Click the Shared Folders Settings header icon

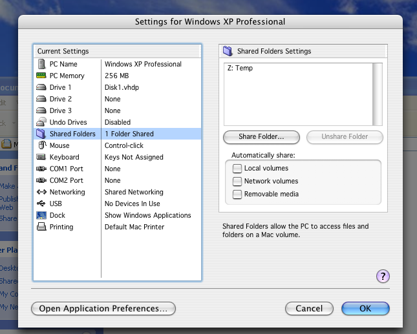(x=228, y=51)
